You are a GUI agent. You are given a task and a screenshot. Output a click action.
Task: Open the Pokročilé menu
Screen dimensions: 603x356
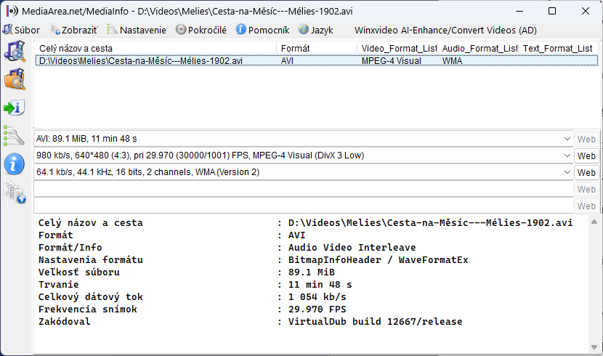(201, 30)
